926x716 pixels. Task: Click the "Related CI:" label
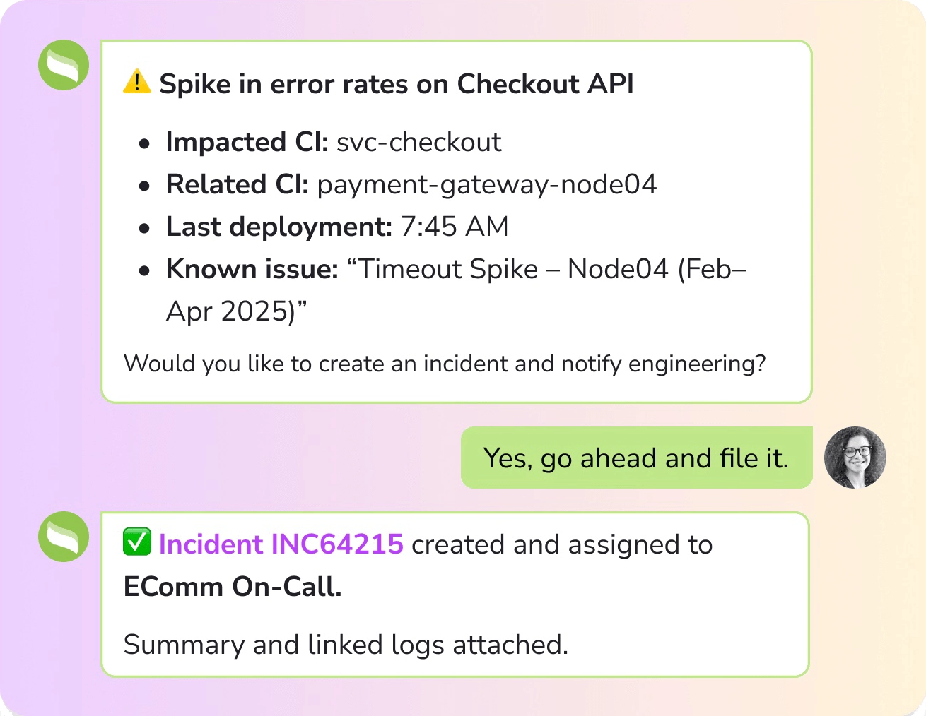pyautogui.click(x=237, y=184)
